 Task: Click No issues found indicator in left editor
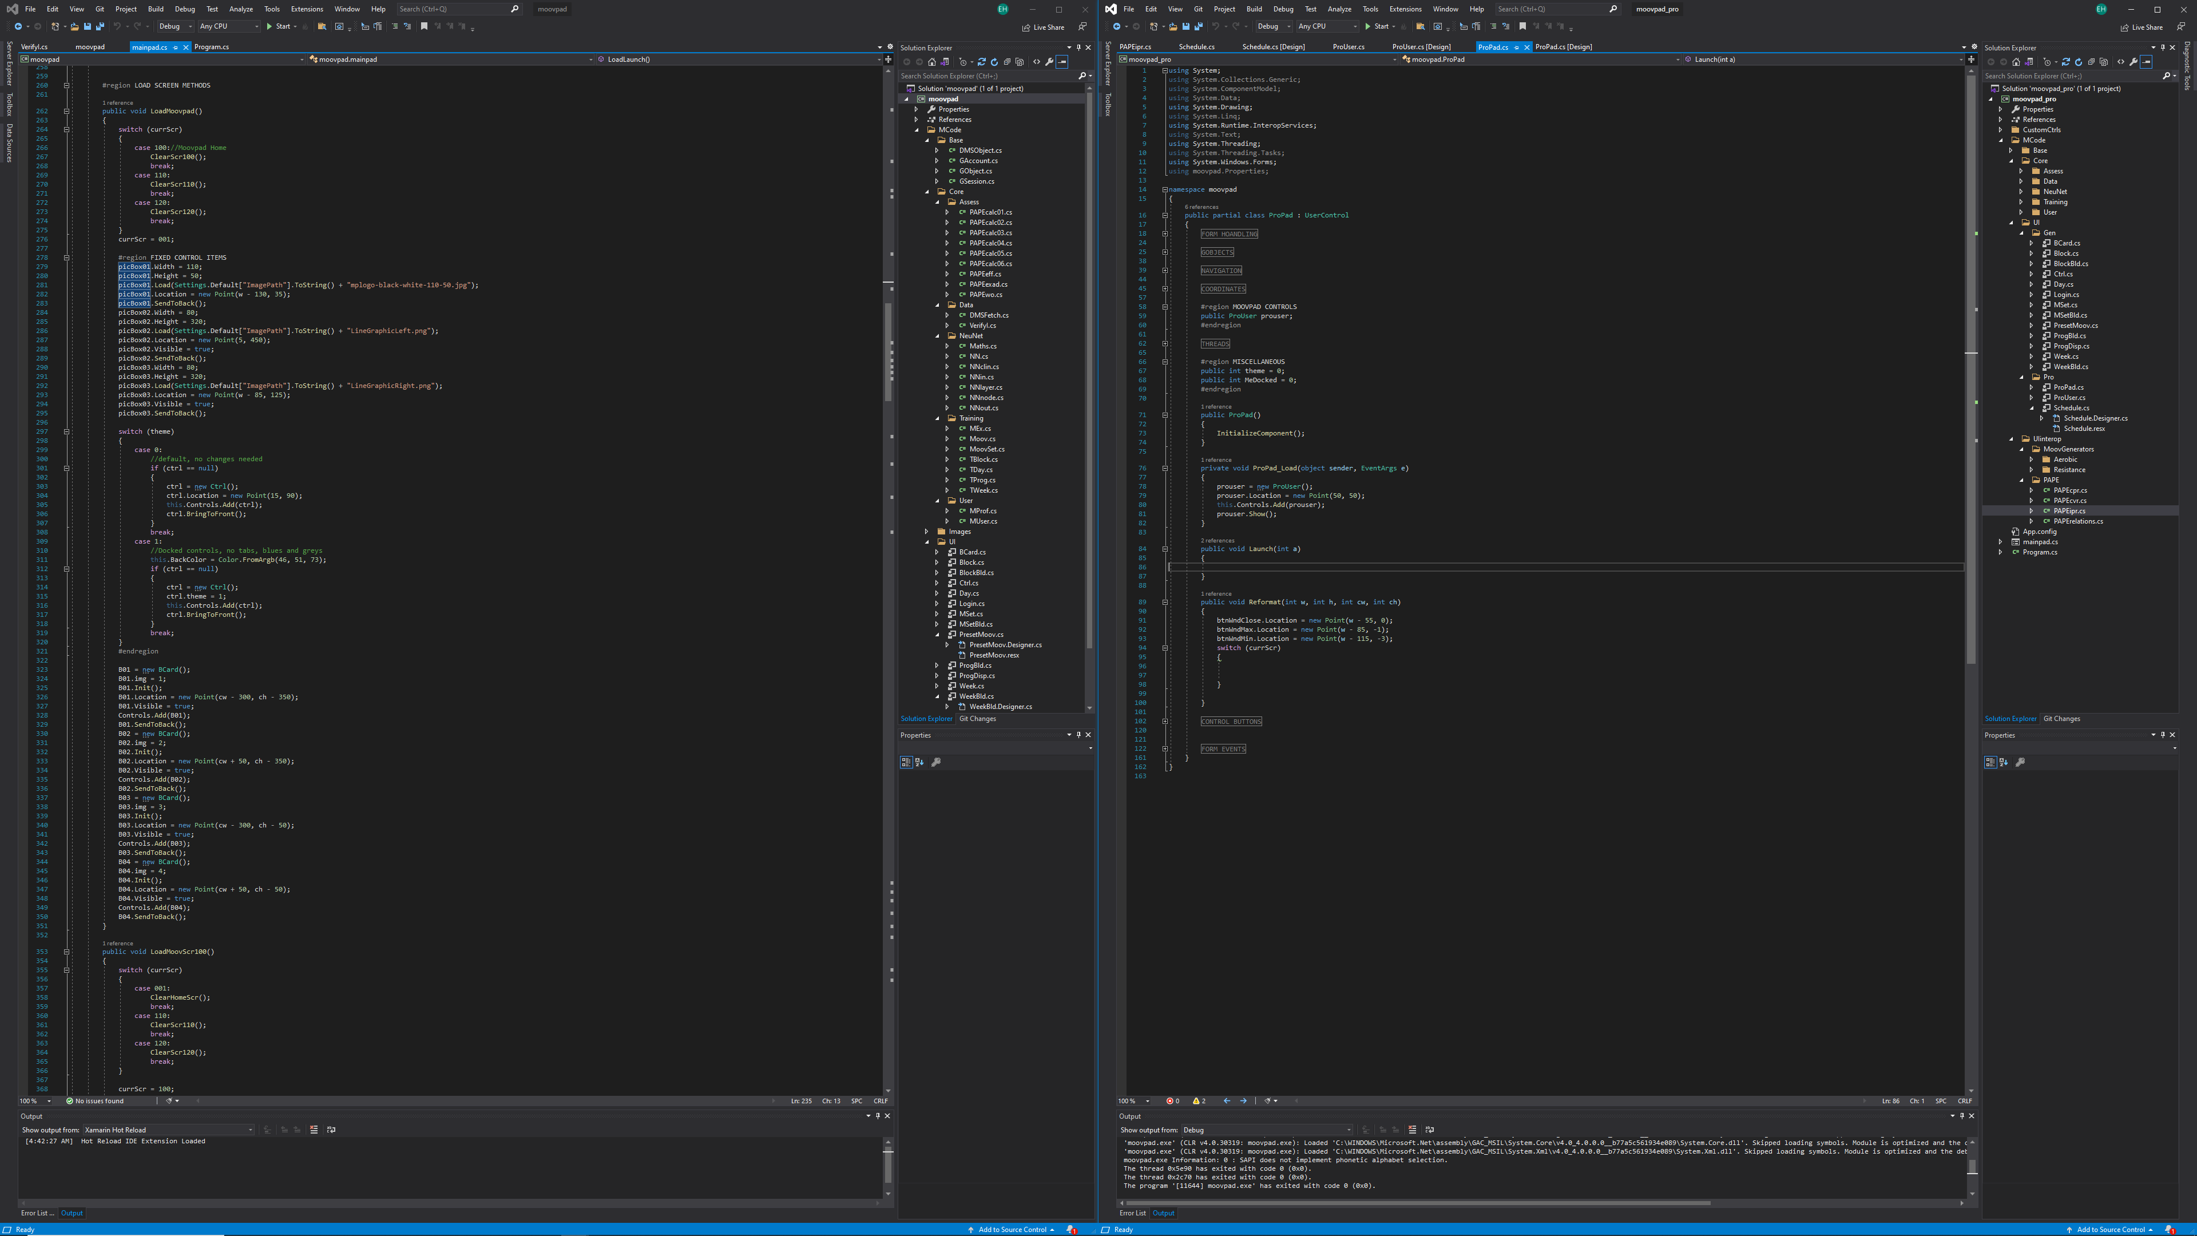tap(94, 1101)
